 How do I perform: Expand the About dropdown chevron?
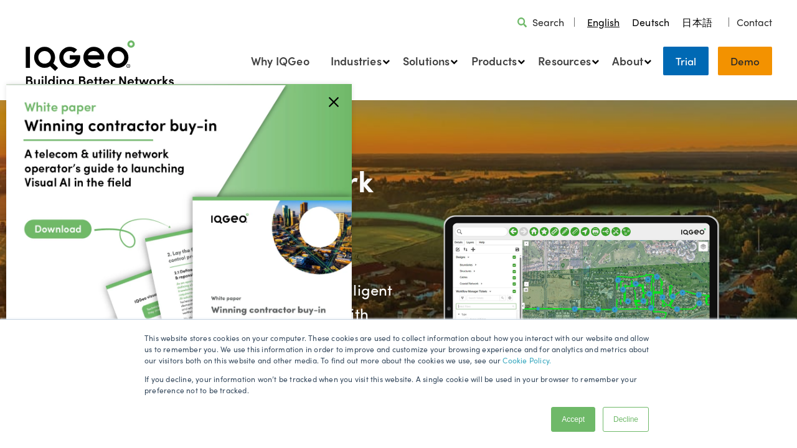point(648,62)
